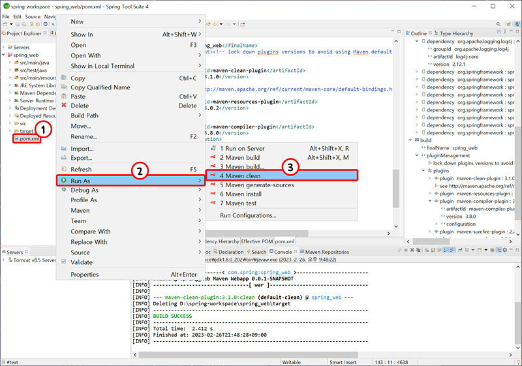Screen dimensions: 522x366
Task: Open the File menu
Action: [6, 16]
